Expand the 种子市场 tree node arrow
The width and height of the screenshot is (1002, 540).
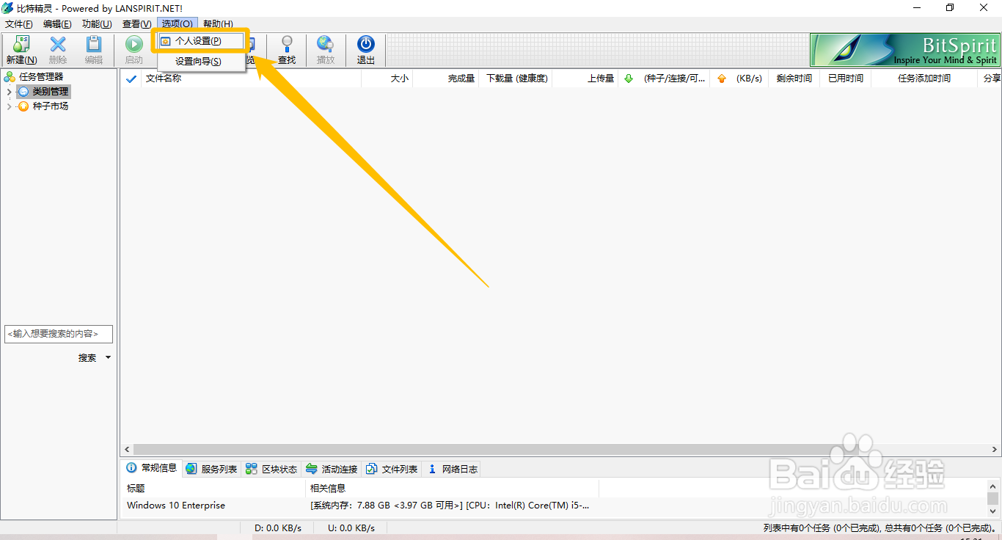pos(9,106)
